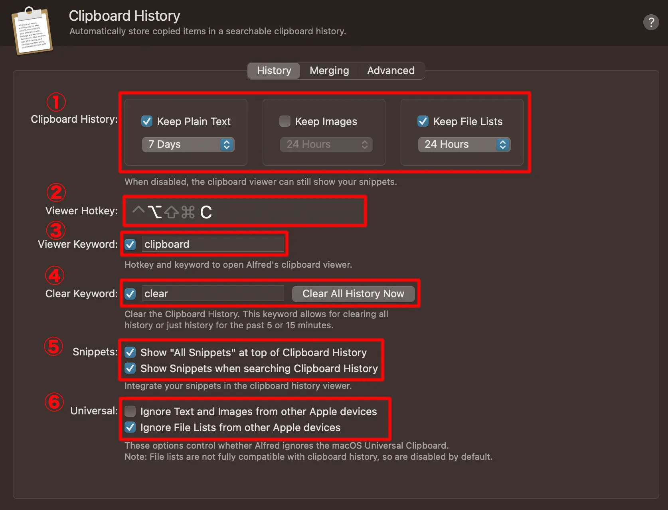Click the text 'When disabled, the clipboard viewer...'
The height and width of the screenshot is (510, 668).
pos(261,182)
